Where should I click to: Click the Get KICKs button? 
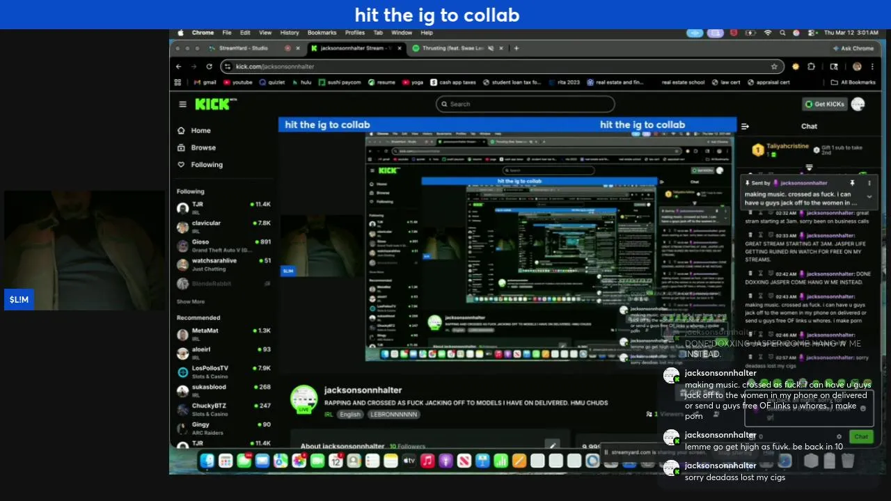tap(825, 104)
